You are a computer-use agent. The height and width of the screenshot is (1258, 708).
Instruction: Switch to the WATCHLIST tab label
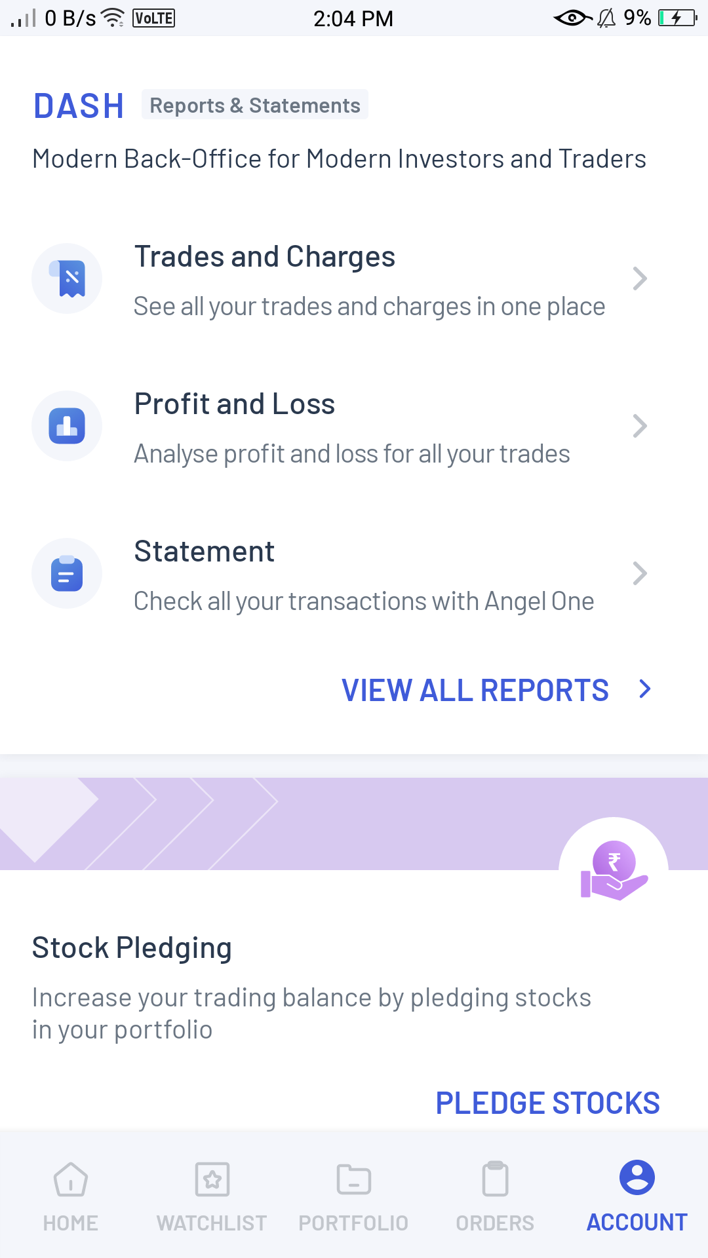[212, 1223]
